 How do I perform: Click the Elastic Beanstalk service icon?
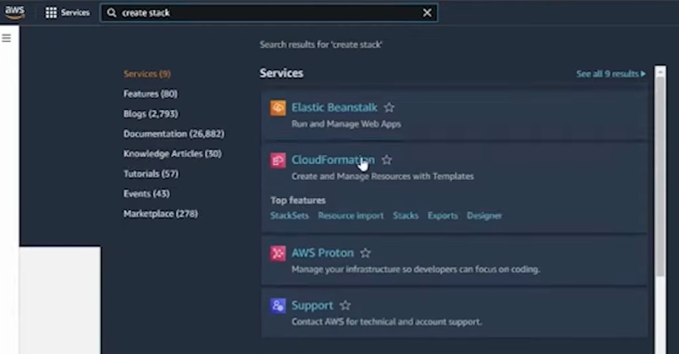(x=278, y=108)
